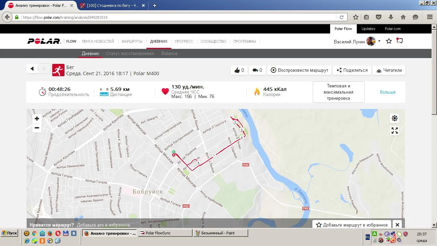This screenshot has width=437, height=246.
Task: Launch Opera from the quick launch bar
Action: [58, 233]
